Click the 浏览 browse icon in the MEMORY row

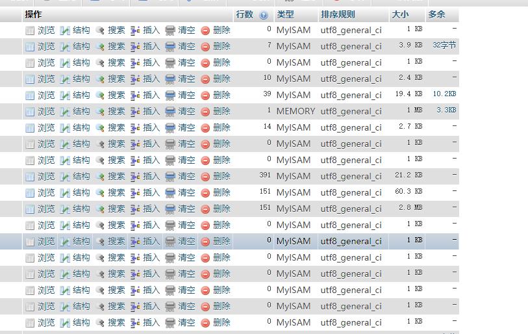(30, 111)
